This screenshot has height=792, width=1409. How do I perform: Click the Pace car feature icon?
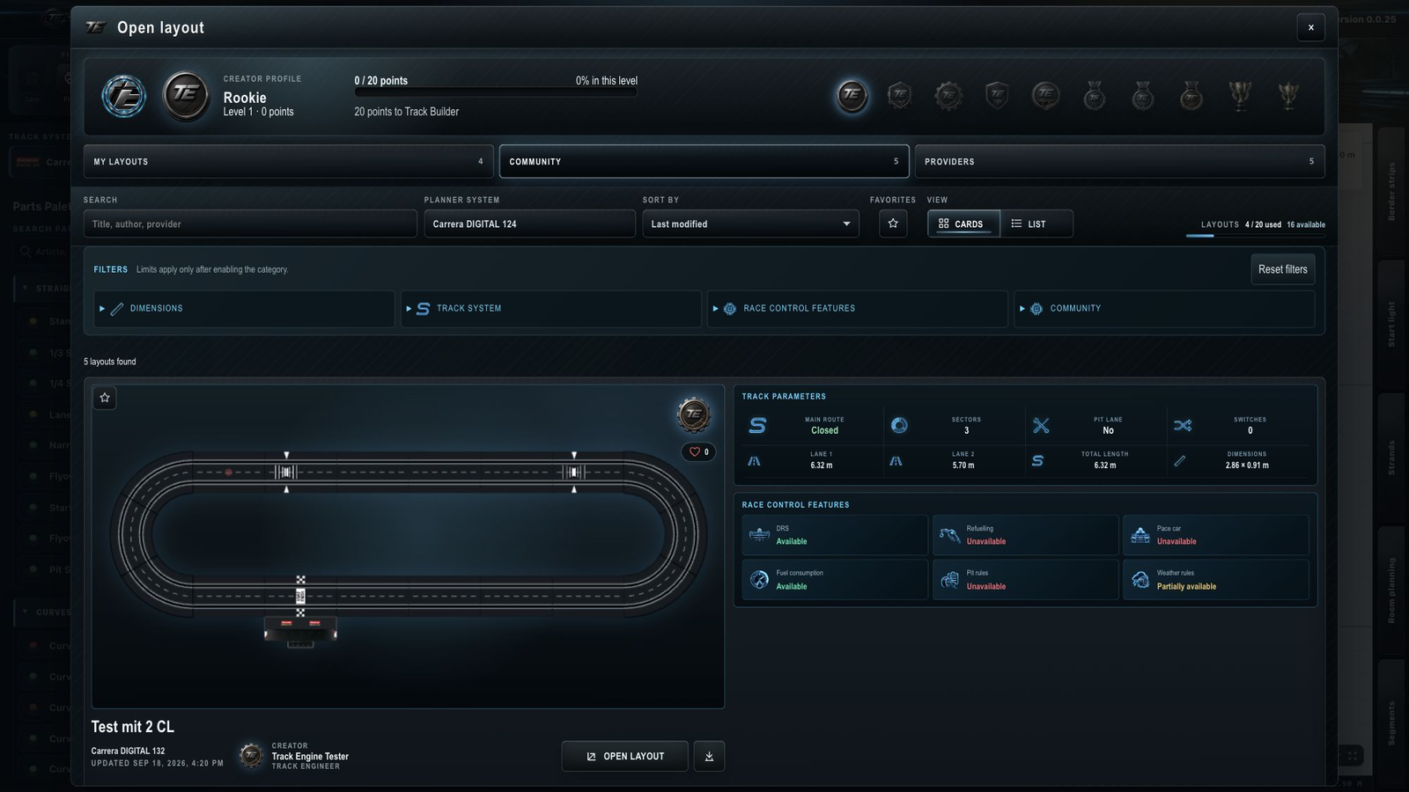click(x=1140, y=534)
